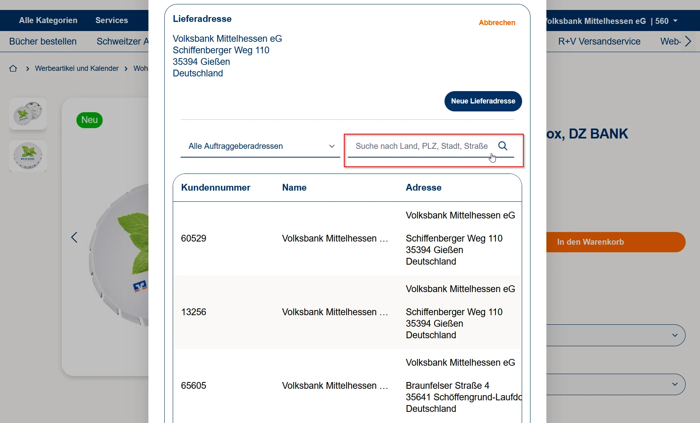Open the Alle Auftraggeberadressen dropdown

pos(260,146)
